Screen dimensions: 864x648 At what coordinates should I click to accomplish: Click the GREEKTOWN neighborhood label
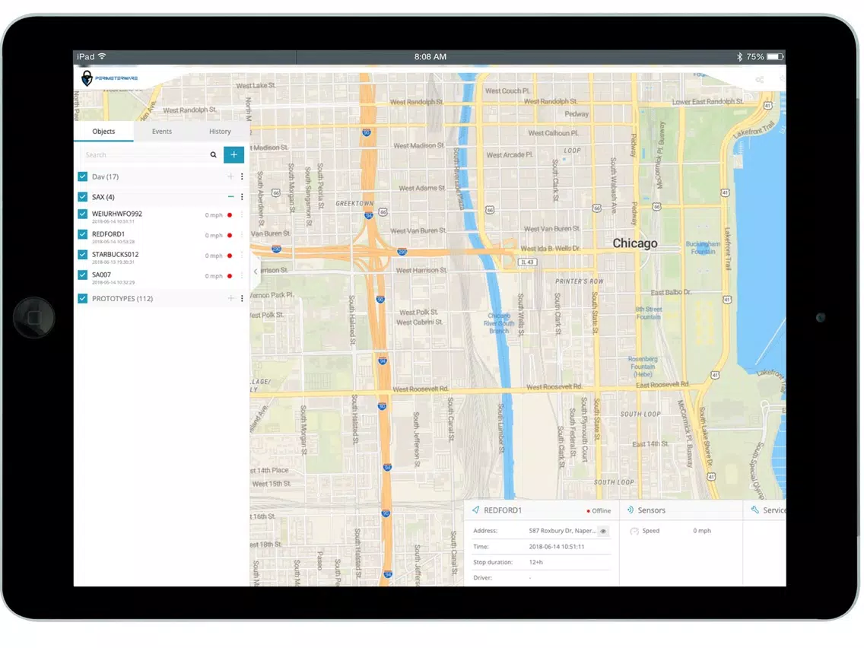354,203
